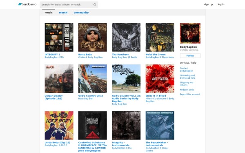
Task: Click the 'BodyBagBen & M.O.P.' artist text
Action: [x=56, y=145]
